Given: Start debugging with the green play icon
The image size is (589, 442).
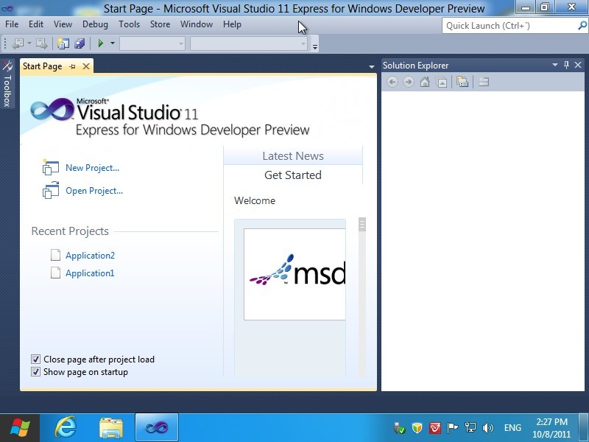Looking at the screenshot, I should coord(100,43).
